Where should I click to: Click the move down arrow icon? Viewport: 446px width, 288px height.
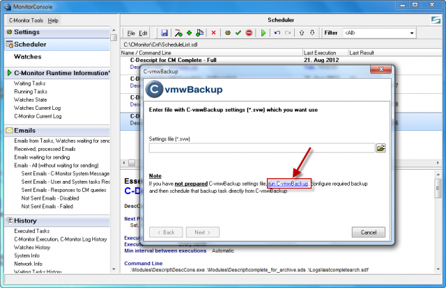click(312, 33)
